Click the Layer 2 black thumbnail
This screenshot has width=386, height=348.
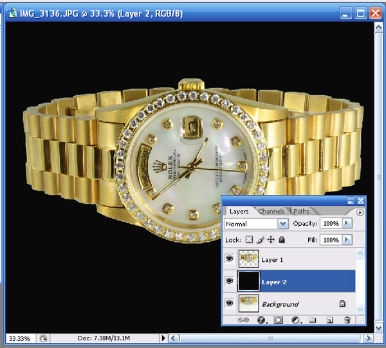[248, 281]
